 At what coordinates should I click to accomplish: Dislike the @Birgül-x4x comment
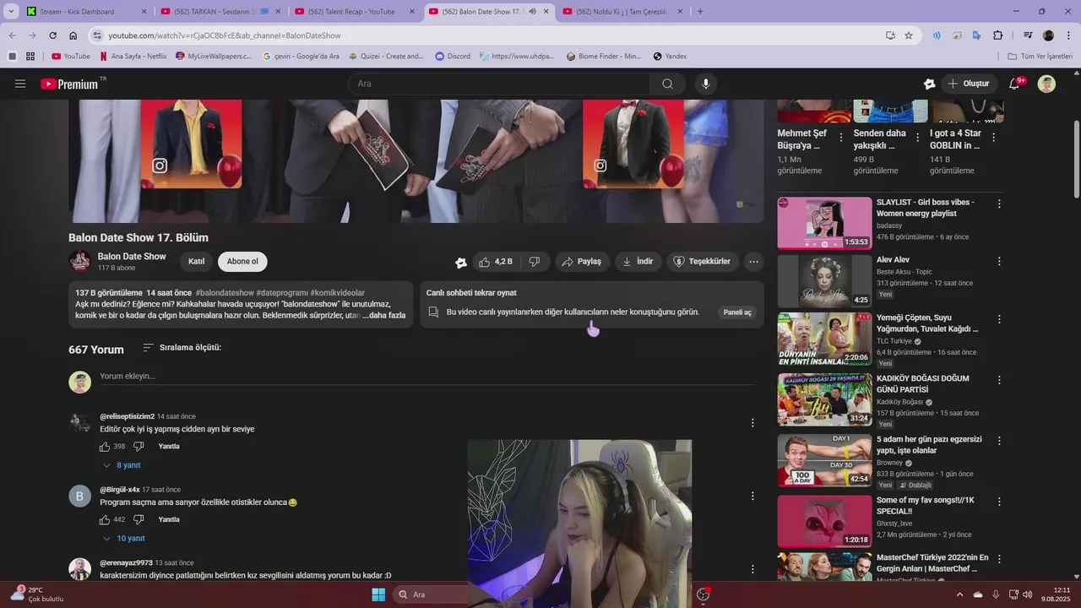point(139,519)
